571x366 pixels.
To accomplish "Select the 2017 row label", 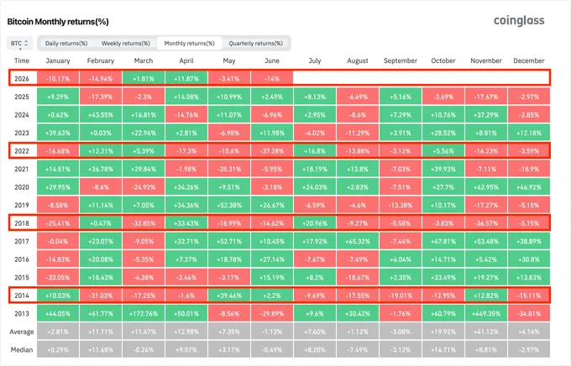I will 22,241.
